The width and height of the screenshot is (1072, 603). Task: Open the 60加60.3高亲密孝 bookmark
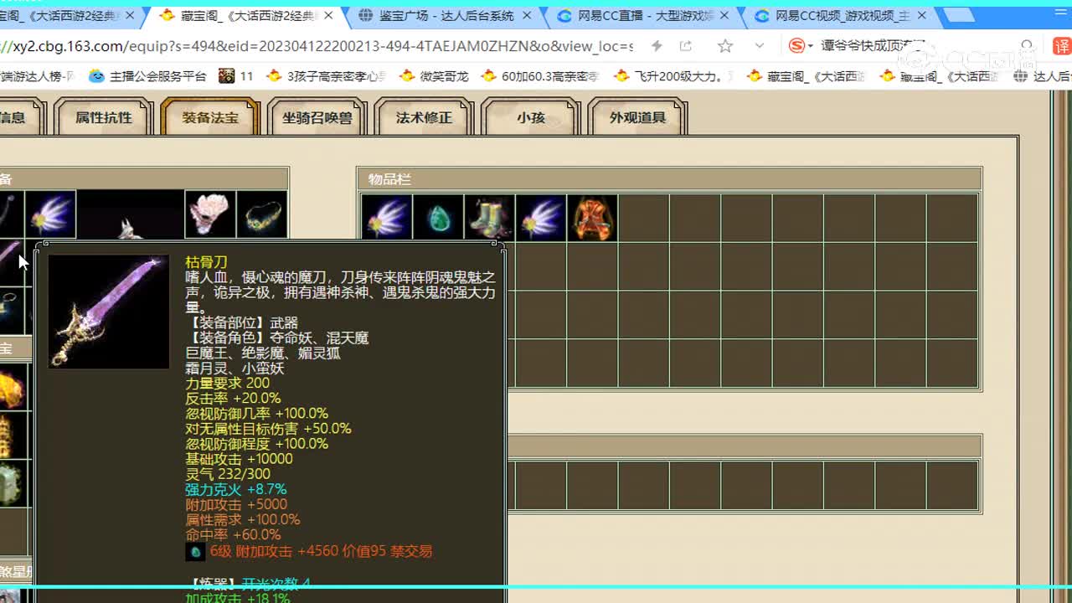(540, 76)
